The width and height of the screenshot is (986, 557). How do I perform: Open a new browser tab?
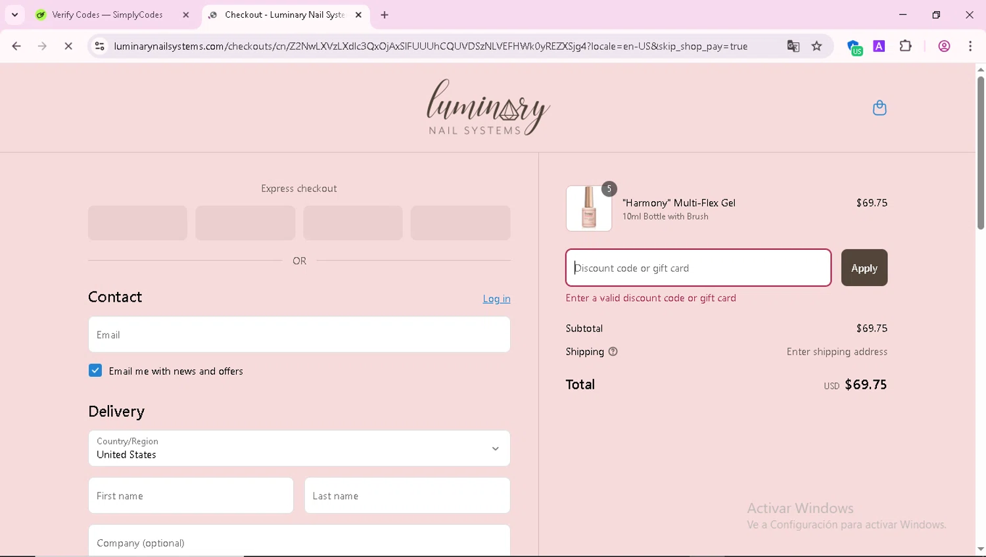coord(385,14)
